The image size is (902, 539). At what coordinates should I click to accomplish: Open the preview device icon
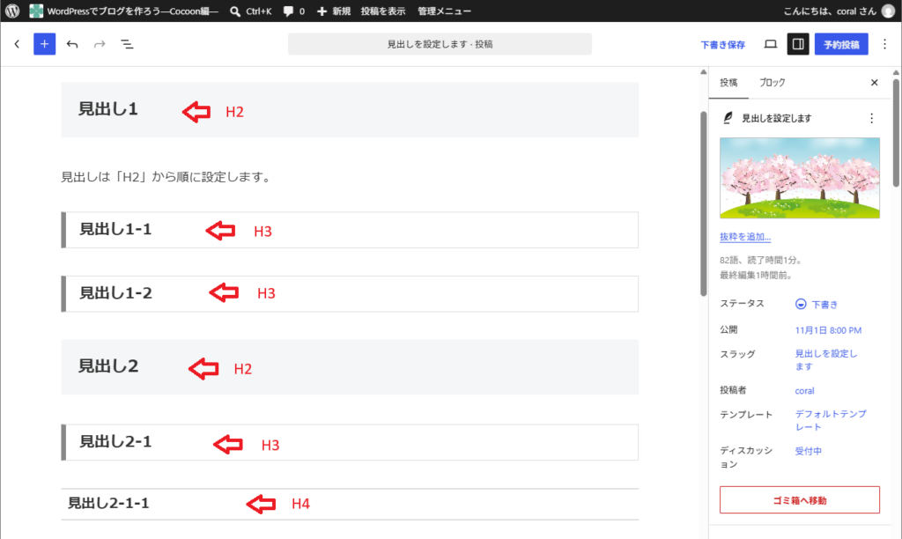pyautogui.click(x=770, y=44)
